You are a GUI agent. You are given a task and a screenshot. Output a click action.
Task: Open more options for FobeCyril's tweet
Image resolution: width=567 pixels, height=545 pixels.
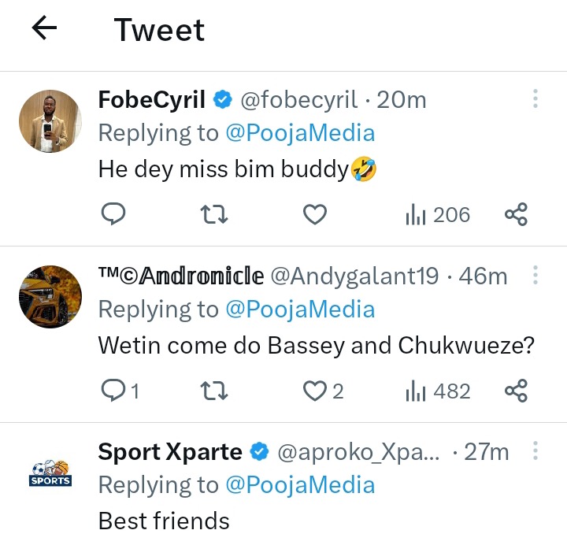point(535,99)
